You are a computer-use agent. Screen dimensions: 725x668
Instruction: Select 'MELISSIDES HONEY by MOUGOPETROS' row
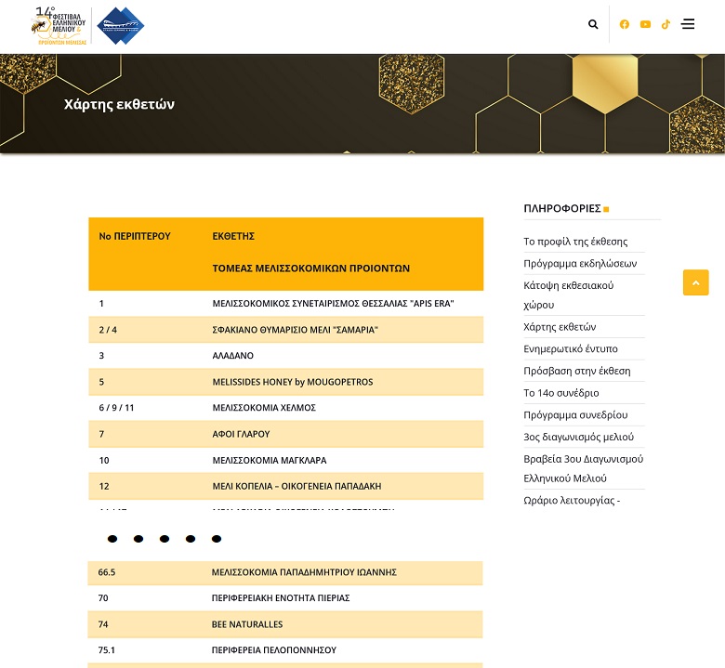pos(285,382)
